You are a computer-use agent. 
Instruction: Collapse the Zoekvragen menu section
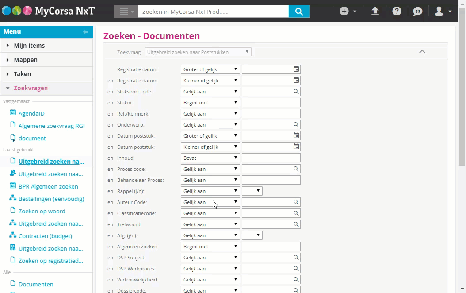46,88
